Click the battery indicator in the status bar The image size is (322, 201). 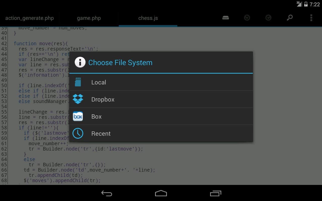(x=306, y=4)
